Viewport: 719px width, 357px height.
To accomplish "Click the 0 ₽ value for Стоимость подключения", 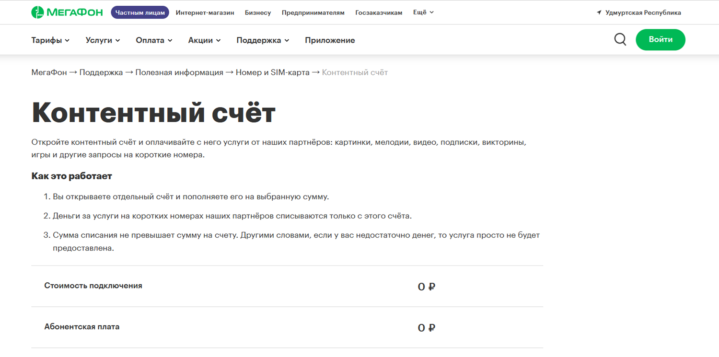I will [426, 287].
